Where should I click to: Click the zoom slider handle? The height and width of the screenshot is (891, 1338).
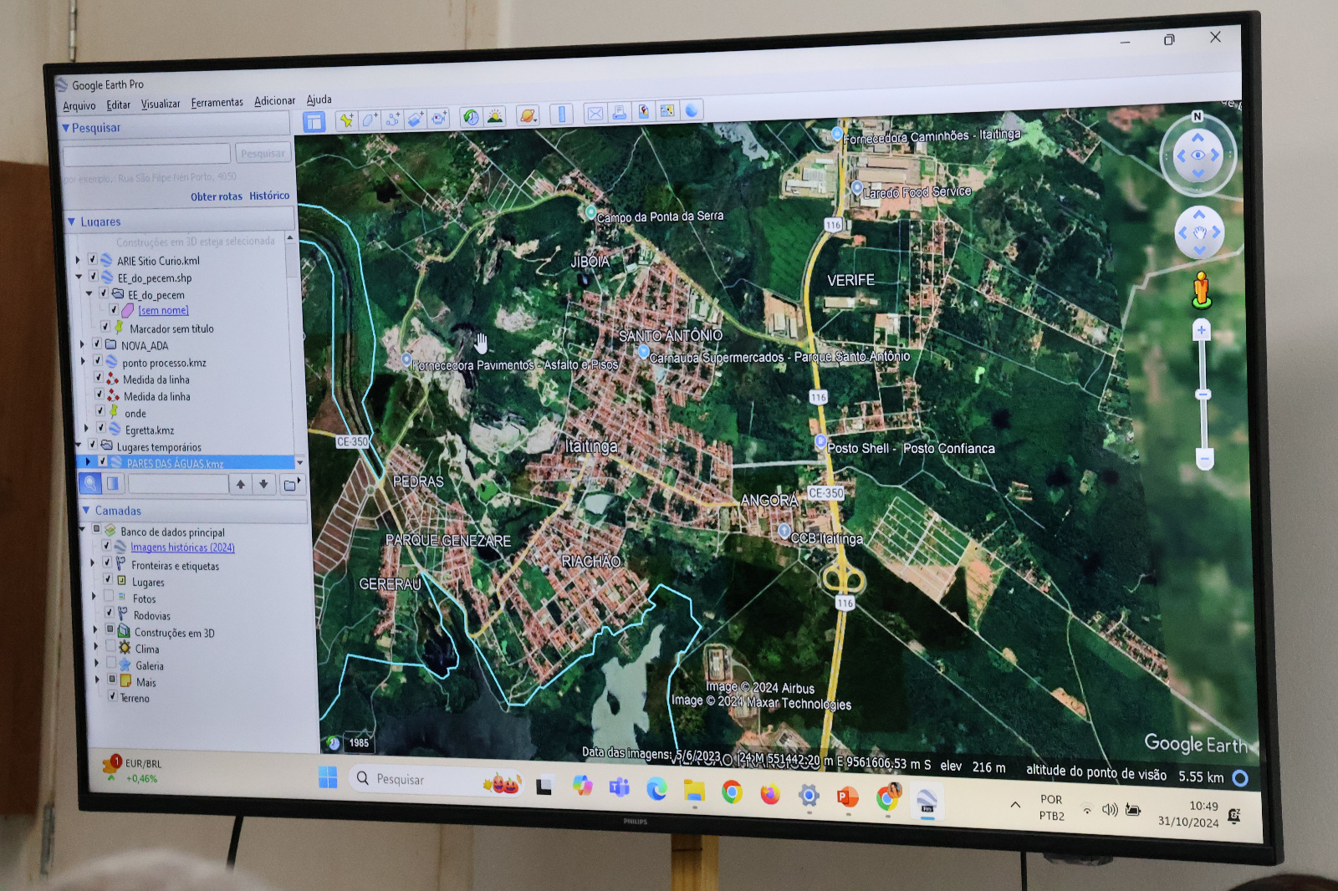[1203, 395]
